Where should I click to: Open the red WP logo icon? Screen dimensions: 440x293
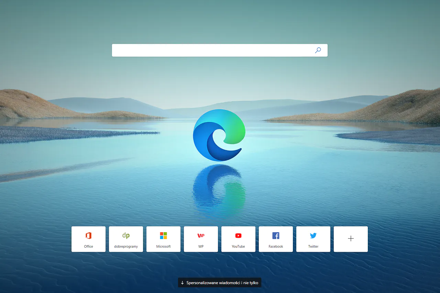[x=201, y=236]
